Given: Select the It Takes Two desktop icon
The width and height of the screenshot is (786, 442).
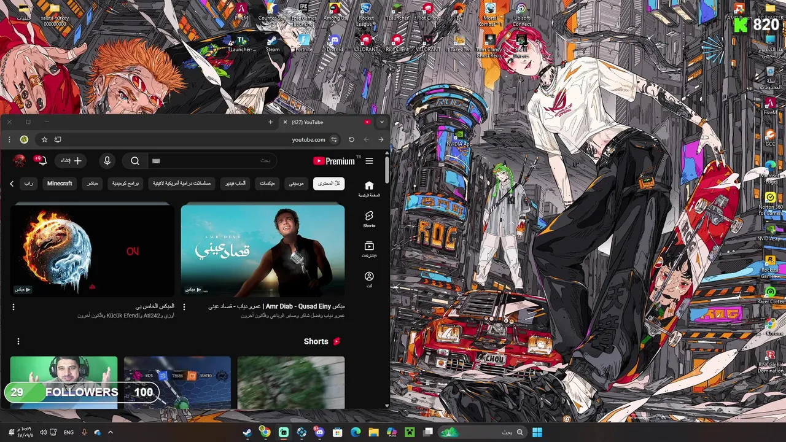Looking at the screenshot, I should pos(459,43).
